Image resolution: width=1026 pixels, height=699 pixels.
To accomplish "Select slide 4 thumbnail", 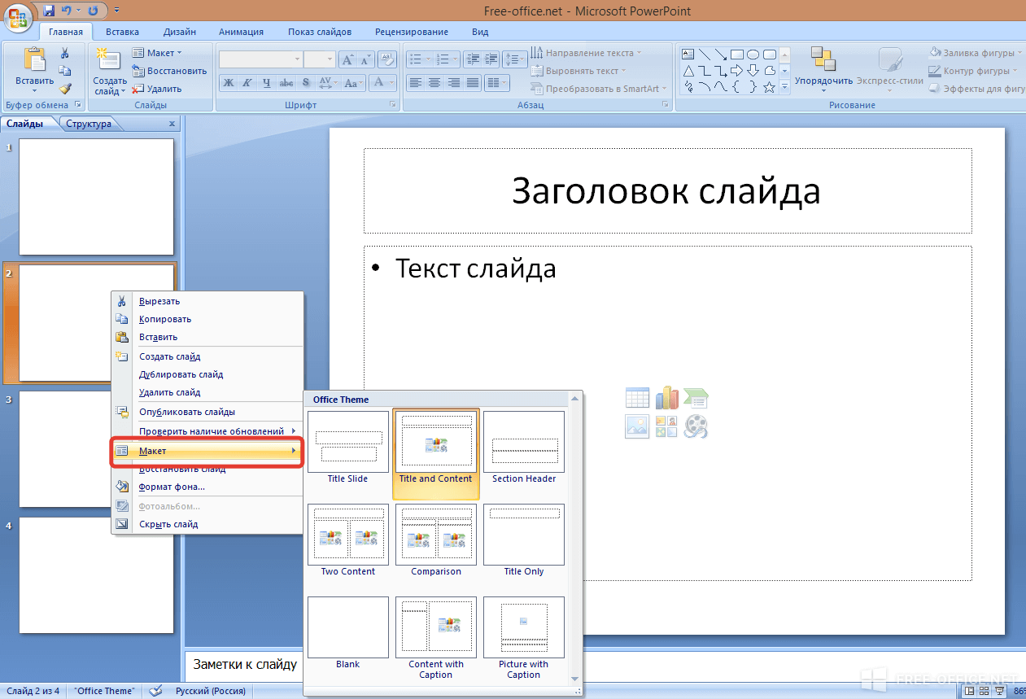I will [97, 574].
